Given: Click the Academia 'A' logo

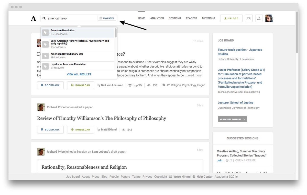Looking at the screenshot, I should click(x=34, y=18).
